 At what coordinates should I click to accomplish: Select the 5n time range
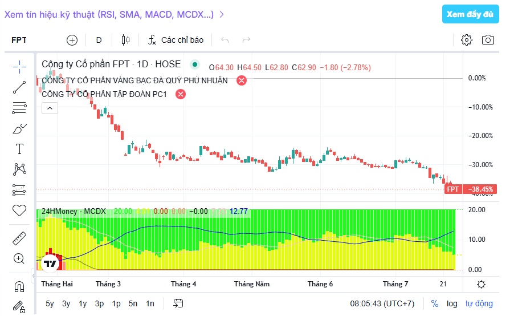(x=133, y=303)
